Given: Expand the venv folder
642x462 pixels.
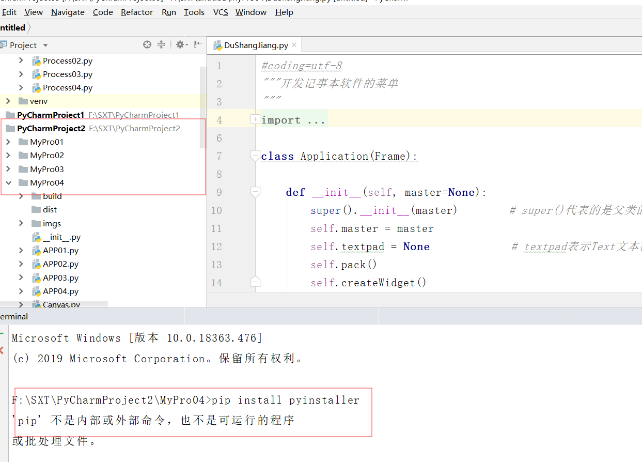Looking at the screenshot, I should (x=8, y=101).
